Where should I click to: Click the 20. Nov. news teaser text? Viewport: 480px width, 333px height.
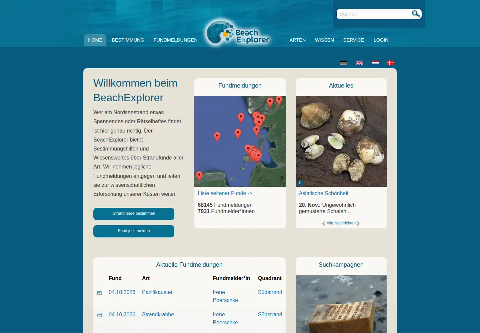tap(327, 208)
